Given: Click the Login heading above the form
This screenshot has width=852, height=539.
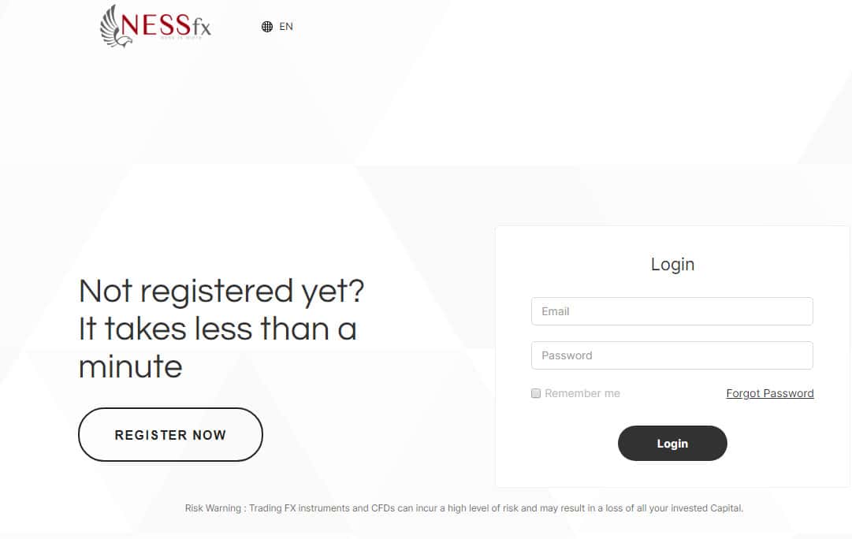Looking at the screenshot, I should tap(672, 264).
